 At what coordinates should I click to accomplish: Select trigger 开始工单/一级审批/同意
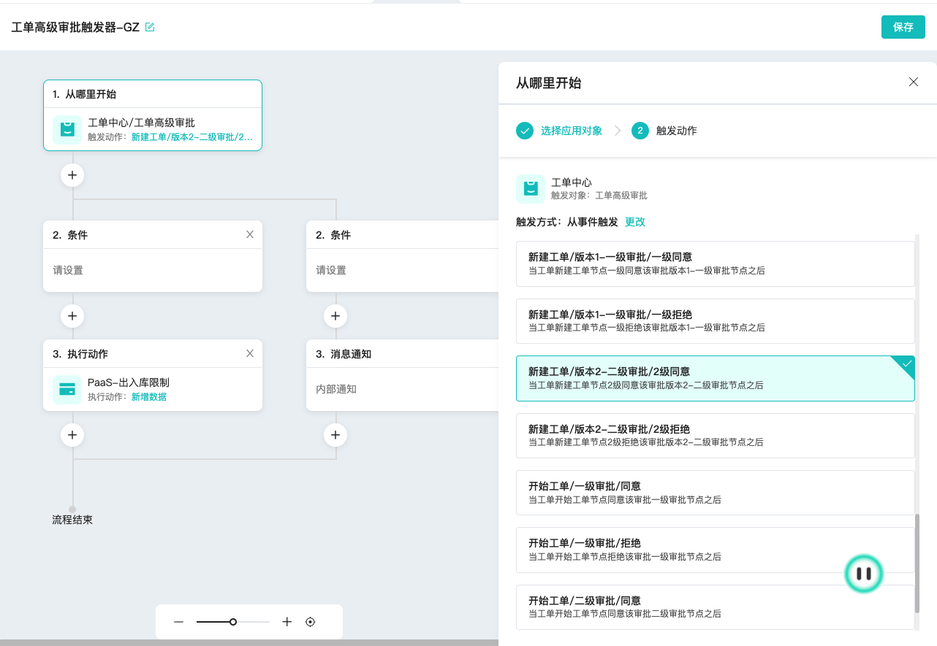[x=716, y=493]
